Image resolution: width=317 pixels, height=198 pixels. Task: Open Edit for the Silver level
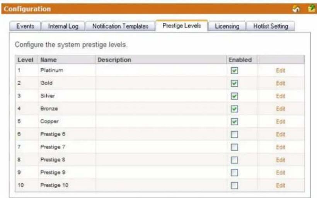click(x=280, y=96)
